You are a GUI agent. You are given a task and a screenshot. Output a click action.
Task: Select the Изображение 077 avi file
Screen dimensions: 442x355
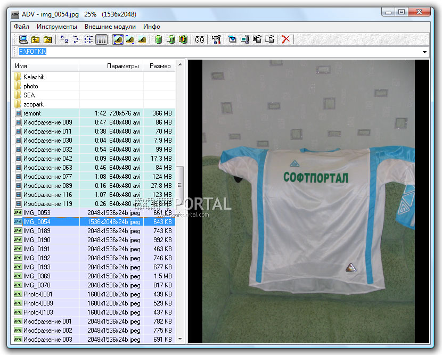click(x=94, y=176)
